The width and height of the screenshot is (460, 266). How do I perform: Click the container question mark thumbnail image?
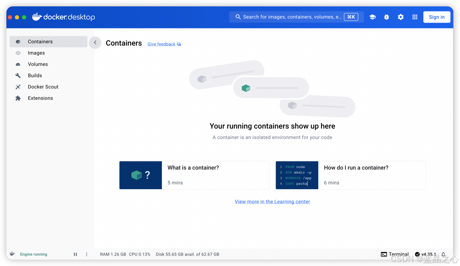click(x=141, y=175)
